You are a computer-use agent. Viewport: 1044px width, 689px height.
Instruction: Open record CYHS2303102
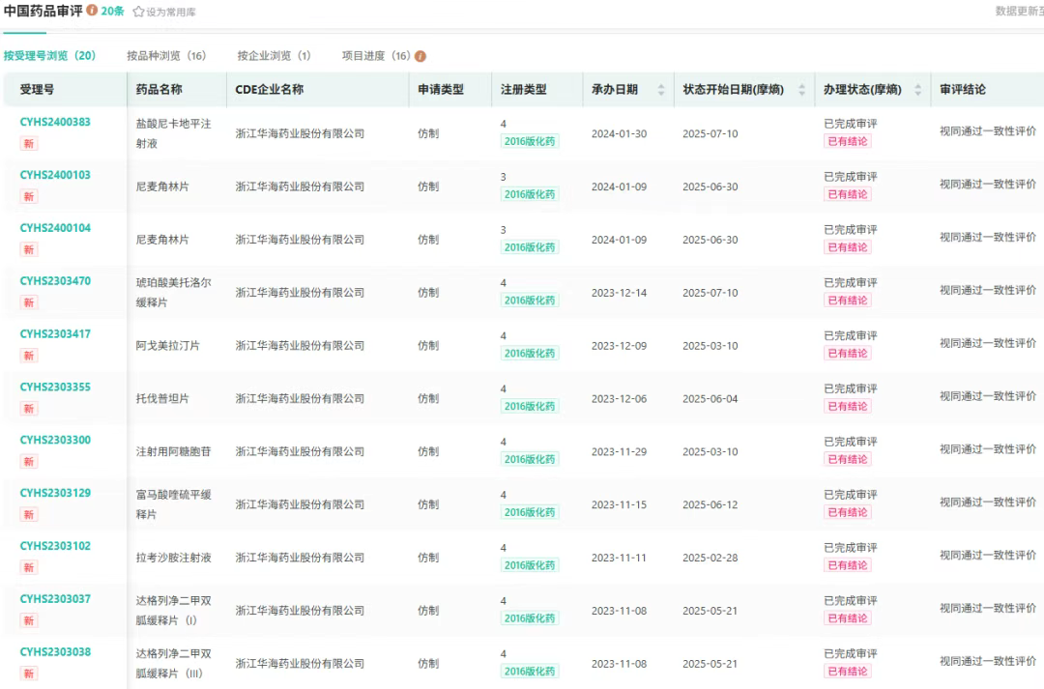pos(55,546)
